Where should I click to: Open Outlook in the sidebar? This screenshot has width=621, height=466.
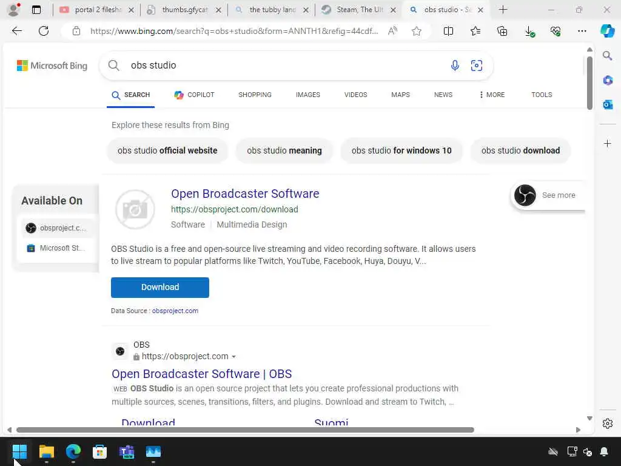(x=608, y=104)
